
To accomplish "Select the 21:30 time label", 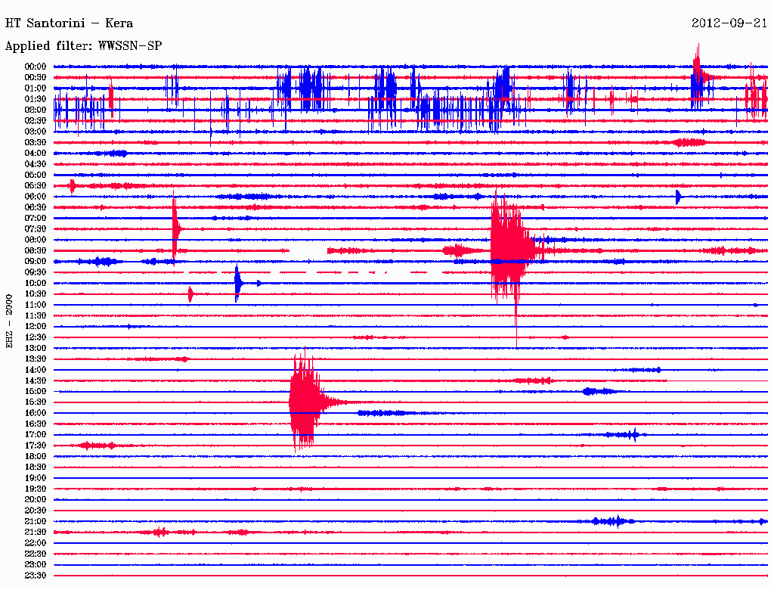I will coord(36,533).
